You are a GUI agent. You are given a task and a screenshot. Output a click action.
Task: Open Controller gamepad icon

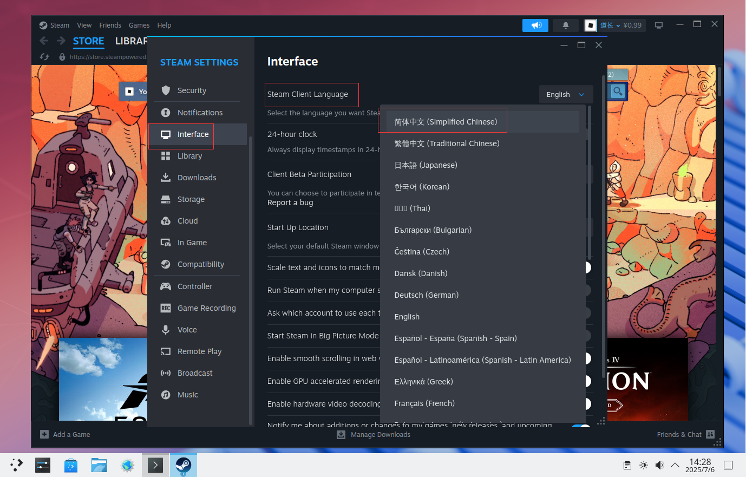tap(166, 286)
